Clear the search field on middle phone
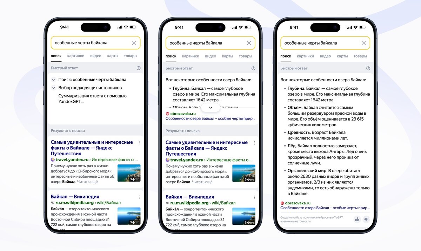The height and width of the screenshot is (251, 421). pyautogui.click(x=249, y=43)
